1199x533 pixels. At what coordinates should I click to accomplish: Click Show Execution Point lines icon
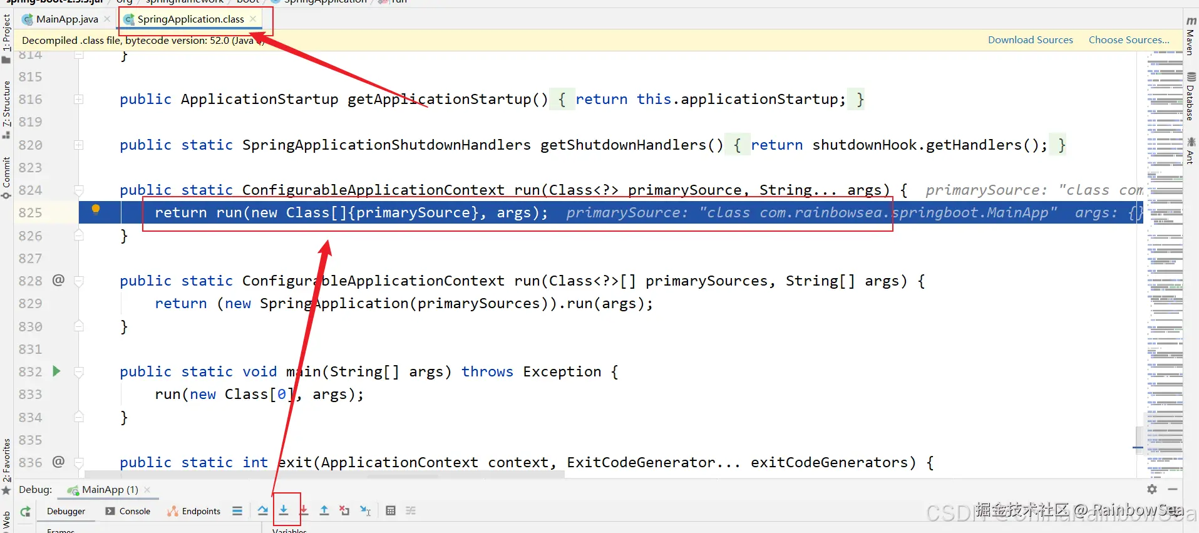[237, 510]
